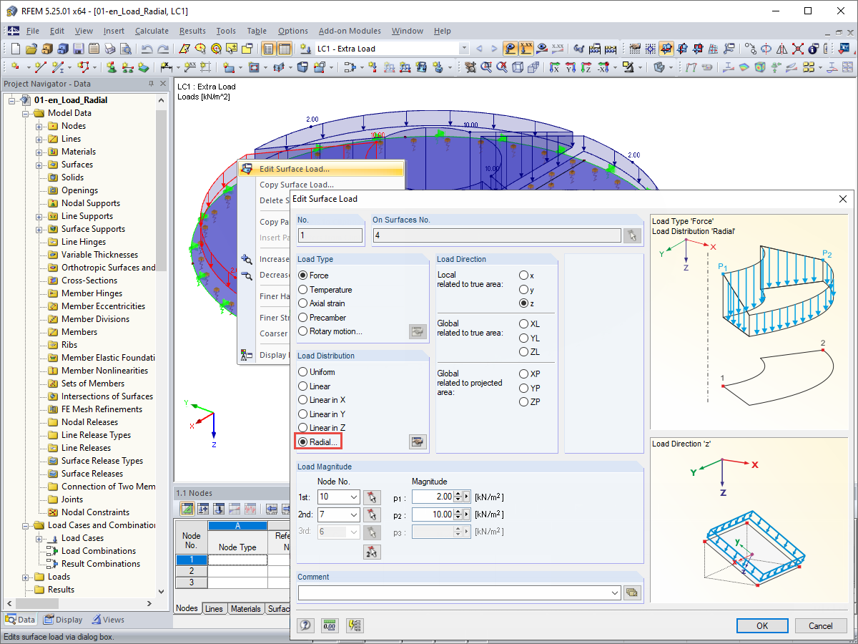Screen dimensions: 858x644
Task: Increase magnitude p1 with the up stepper
Action: tap(458, 493)
